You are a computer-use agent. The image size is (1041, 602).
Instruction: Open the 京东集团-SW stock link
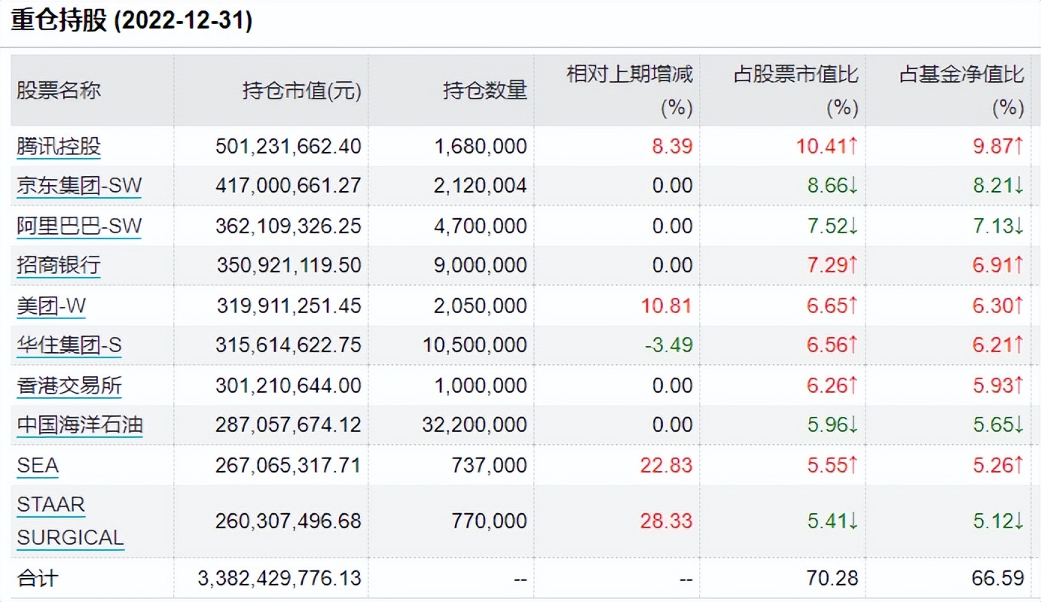[79, 186]
